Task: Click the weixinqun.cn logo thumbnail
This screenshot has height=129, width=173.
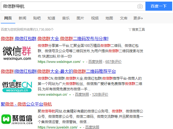Action: coord(17,86)
